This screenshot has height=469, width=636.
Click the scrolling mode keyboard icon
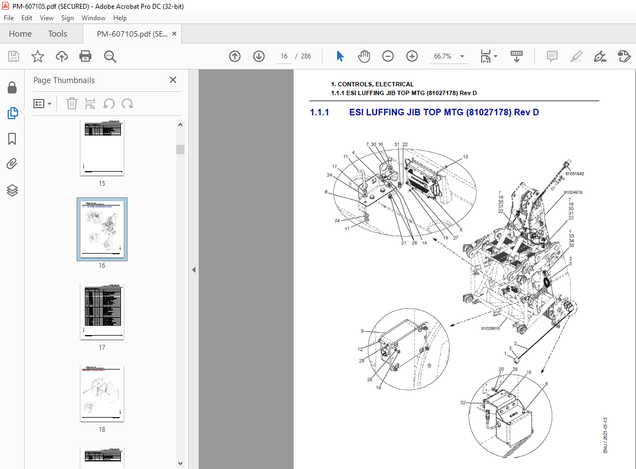(x=516, y=56)
